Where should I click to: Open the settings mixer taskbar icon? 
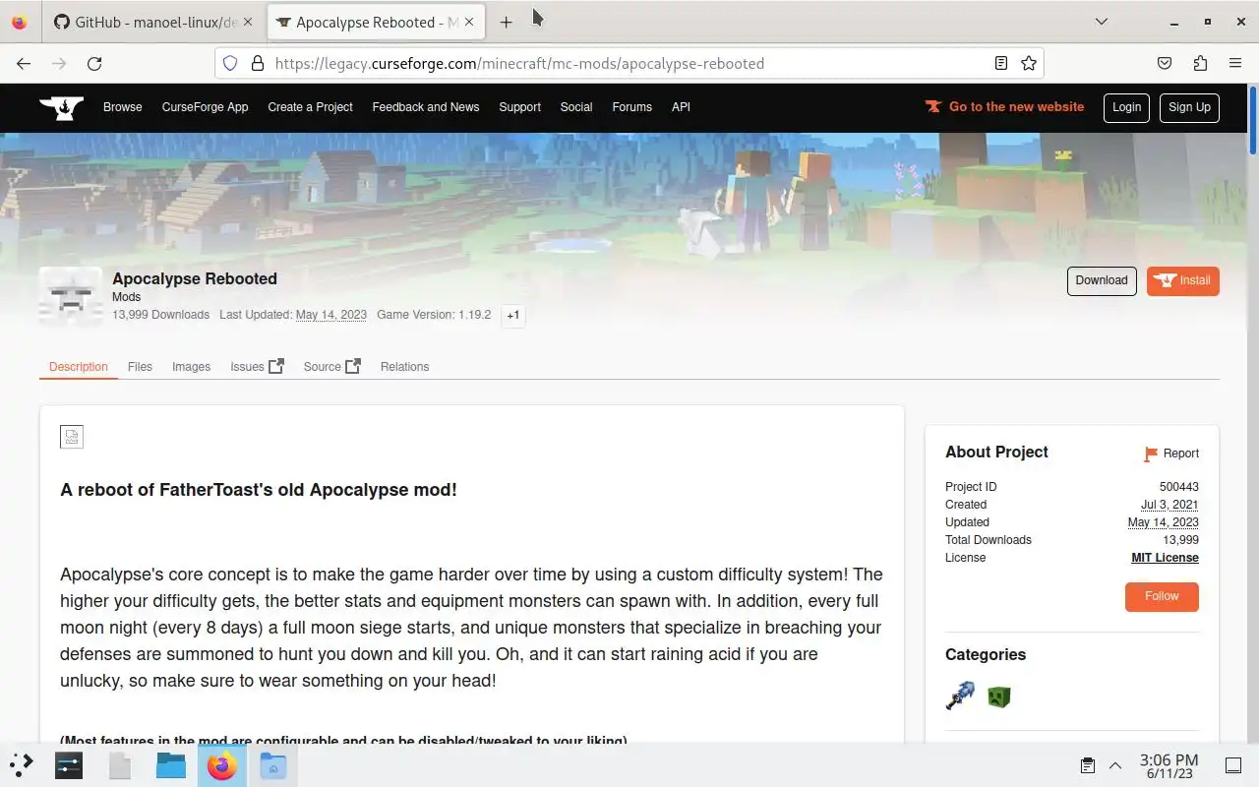point(69,764)
